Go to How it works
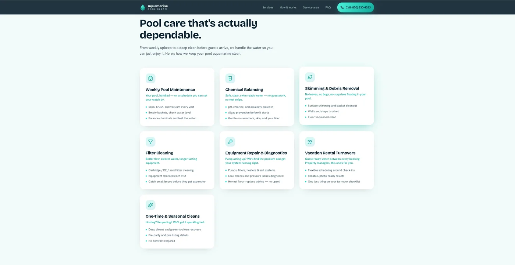The height and width of the screenshot is (265, 515). click(288, 7)
